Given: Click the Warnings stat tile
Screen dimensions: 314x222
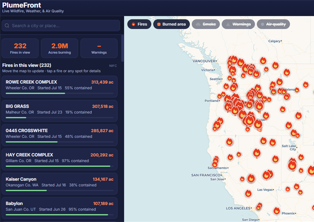Looking at the screenshot, I should (99, 48).
